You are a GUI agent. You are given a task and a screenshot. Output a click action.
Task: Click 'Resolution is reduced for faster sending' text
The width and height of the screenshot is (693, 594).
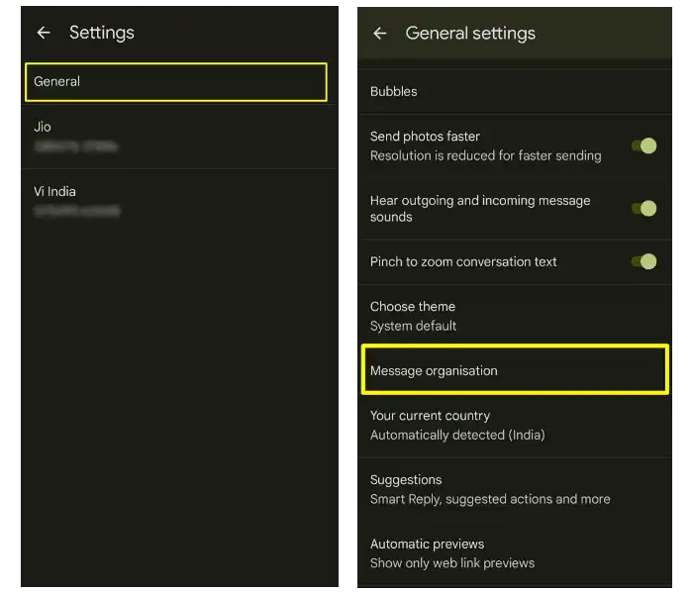click(x=486, y=155)
